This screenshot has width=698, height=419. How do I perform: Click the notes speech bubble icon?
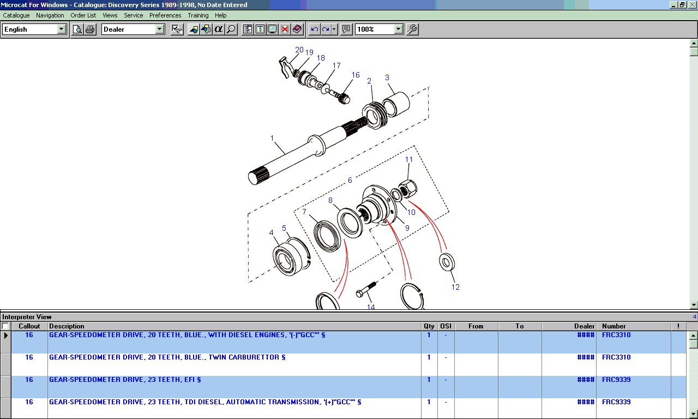point(346,29)
